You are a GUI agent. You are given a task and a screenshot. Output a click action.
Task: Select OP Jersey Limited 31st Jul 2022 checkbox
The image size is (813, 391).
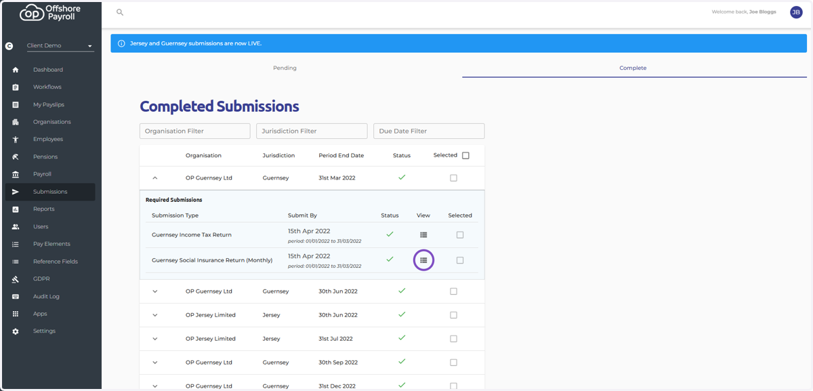(x=453, y=339)
